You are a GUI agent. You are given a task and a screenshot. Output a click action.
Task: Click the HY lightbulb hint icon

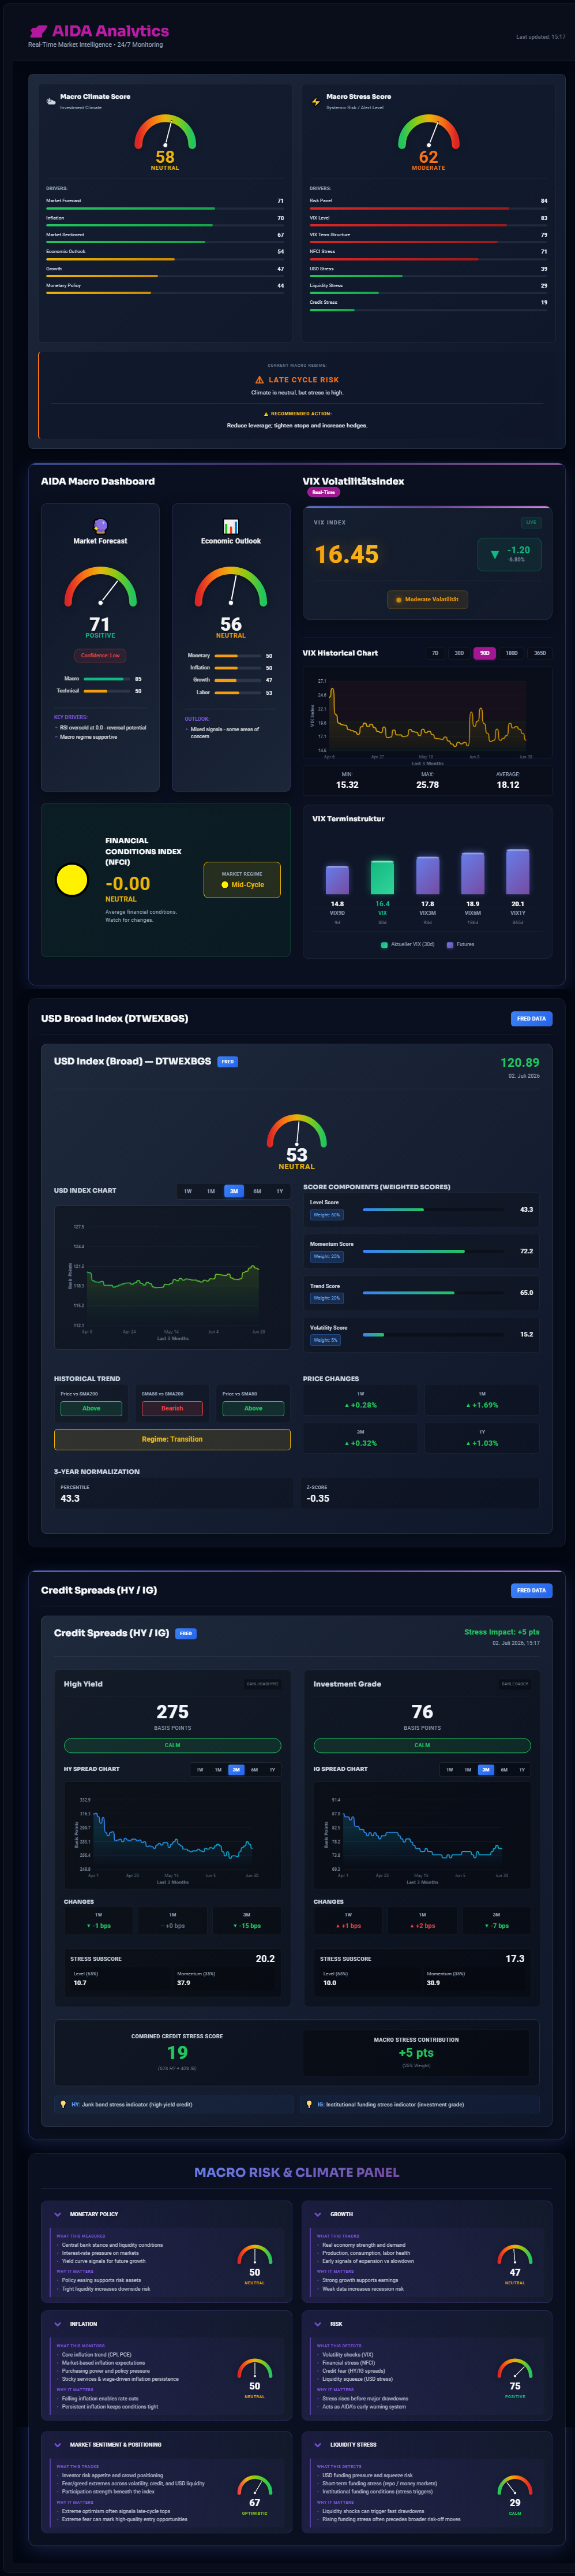tap(63, 2104)
